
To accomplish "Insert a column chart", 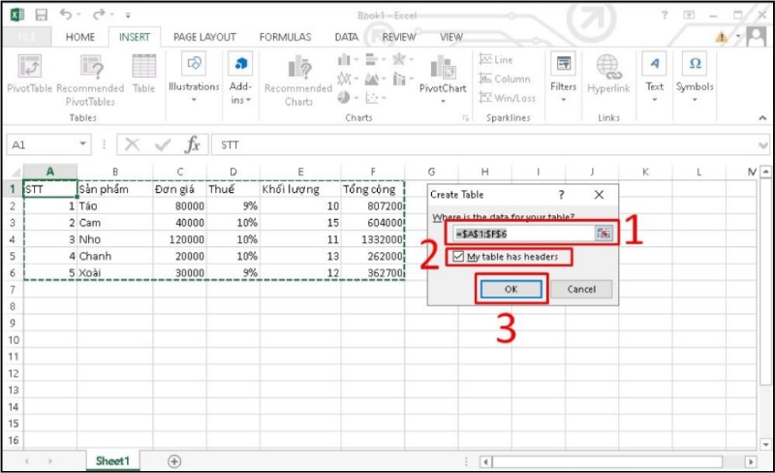I will coord(348,60).
